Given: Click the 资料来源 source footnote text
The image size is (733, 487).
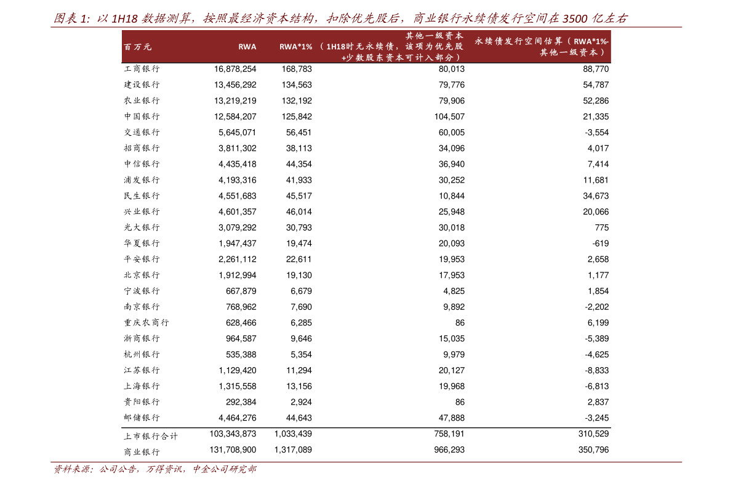Looking at the screenshot, I should 155,469.
